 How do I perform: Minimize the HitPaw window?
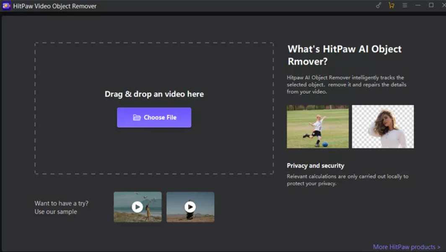(417, 5)
